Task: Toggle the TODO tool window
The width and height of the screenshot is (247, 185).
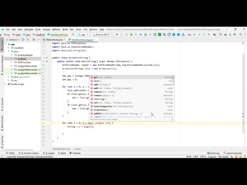Action: 10,153
